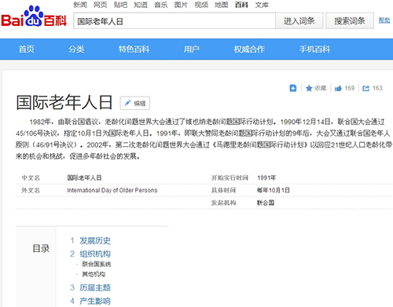Click the share icon beside 163
Screen dimensions: 393x307
(365, 88)
